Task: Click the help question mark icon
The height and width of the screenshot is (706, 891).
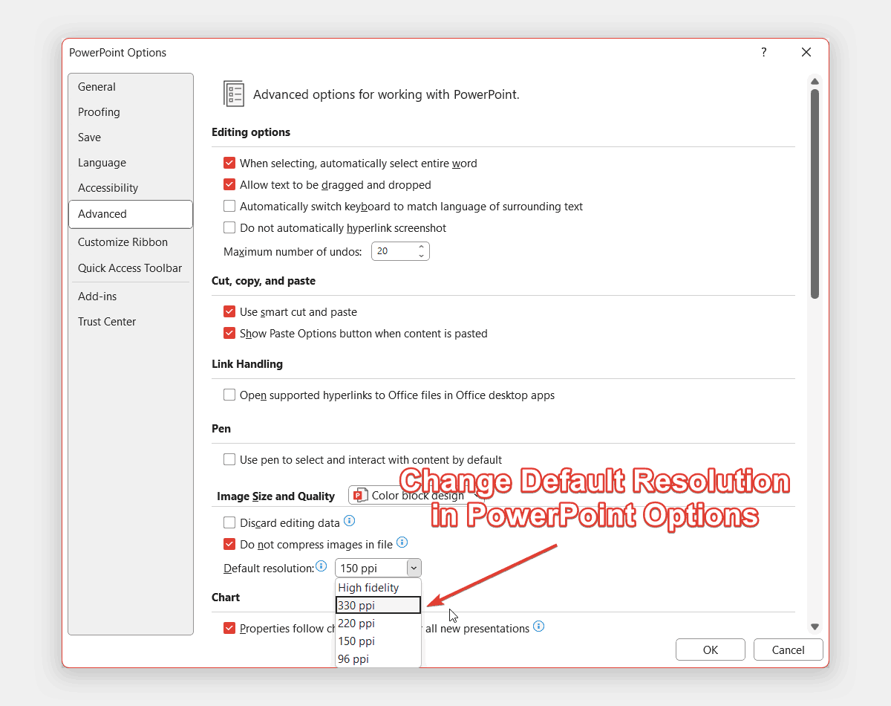Action: coord(763,52)
